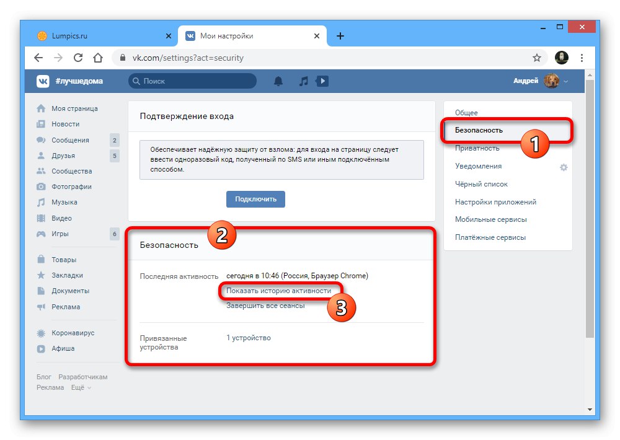Click the Подключить button
This screenshot has width=620, height=440.
point(255,199)
